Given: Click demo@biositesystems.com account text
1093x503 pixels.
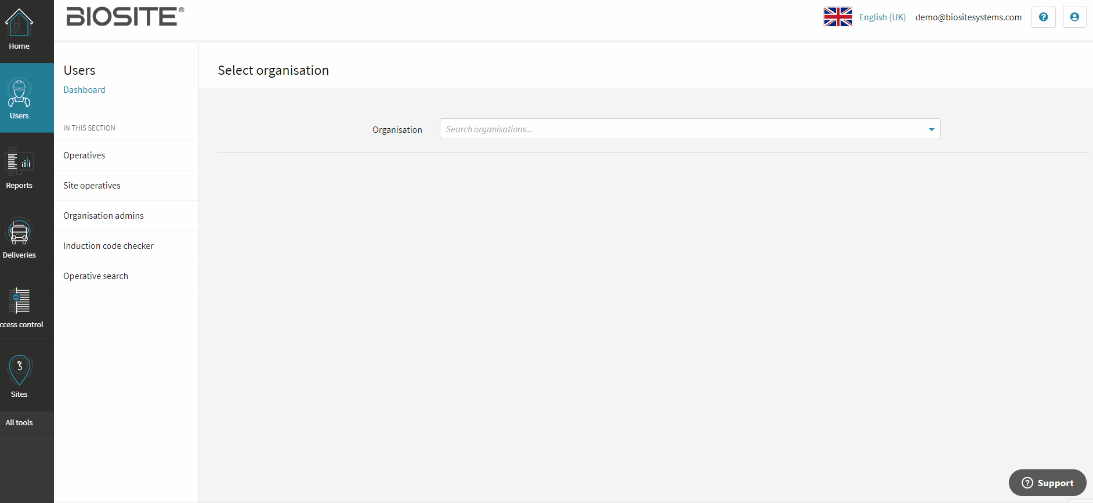Looking at the screenshot, I should tap(968, 17).
